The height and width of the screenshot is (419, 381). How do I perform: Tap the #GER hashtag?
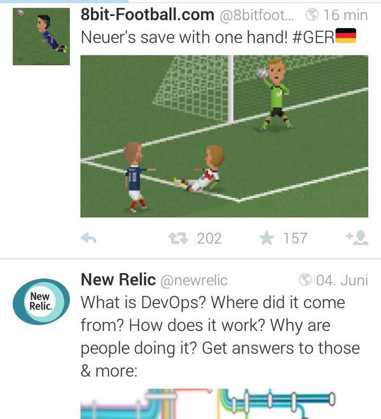[313, 37]
